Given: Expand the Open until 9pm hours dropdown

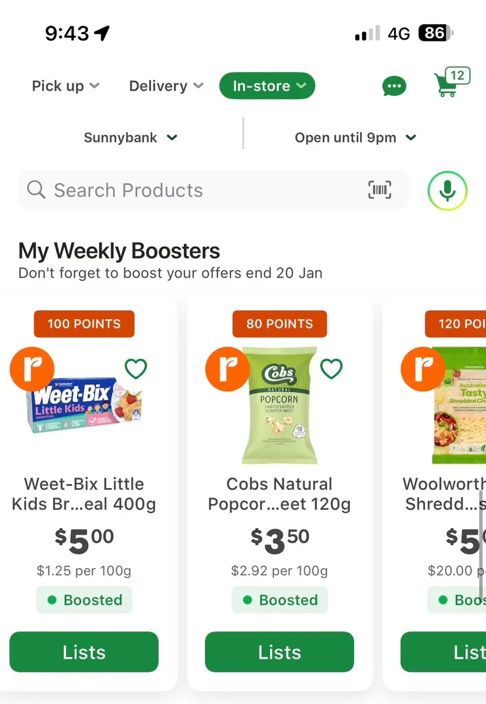Looking at the screenshot, I should click(355, 138).
